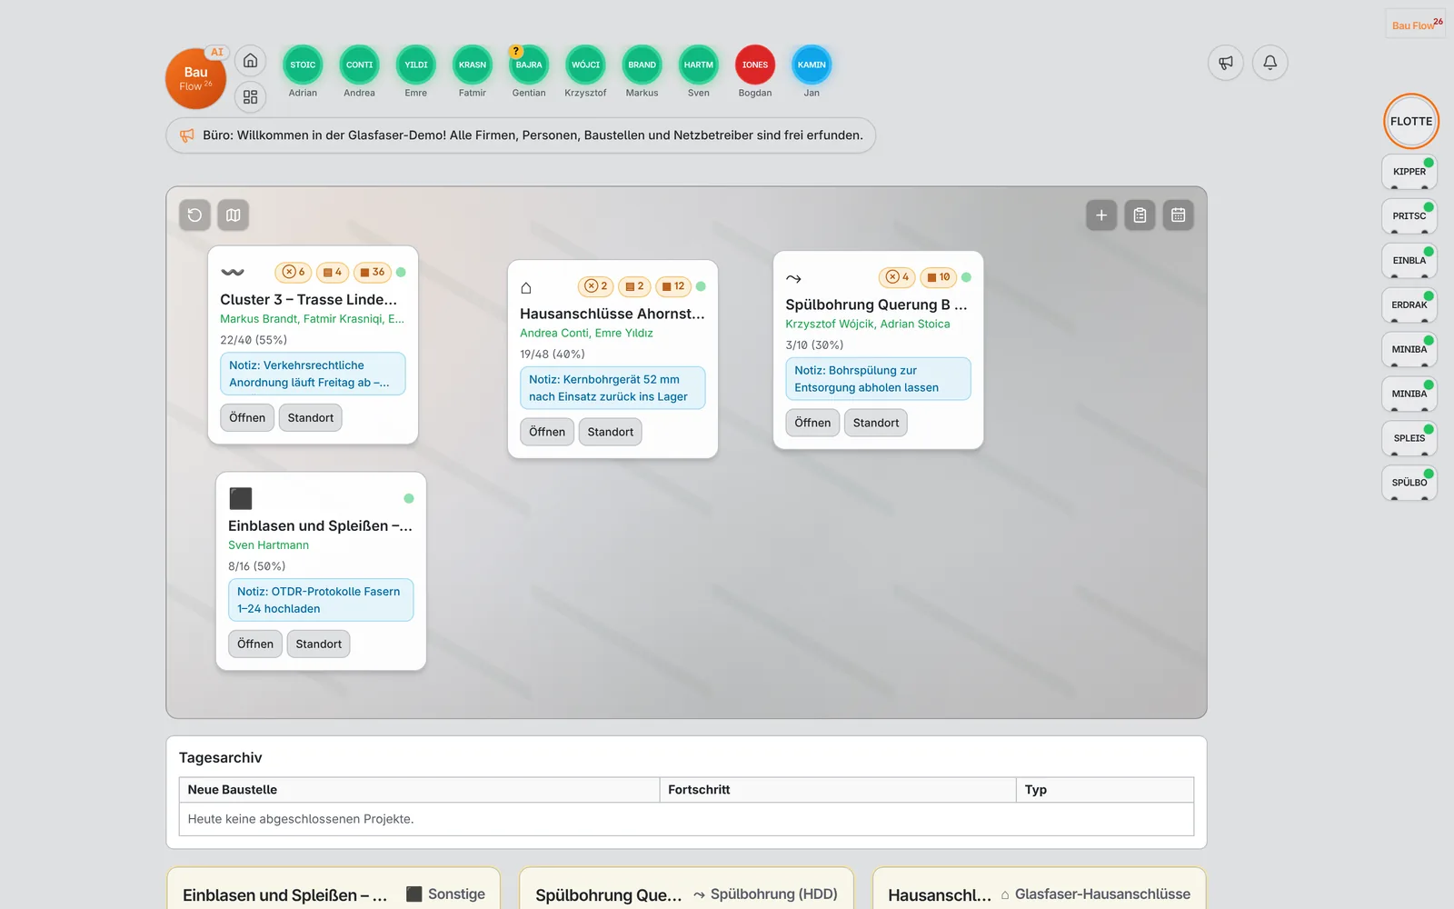The width and height of the screenshot is (1454, 909).
Task: Click the reset view icon on the board
Action: (194, 215)
